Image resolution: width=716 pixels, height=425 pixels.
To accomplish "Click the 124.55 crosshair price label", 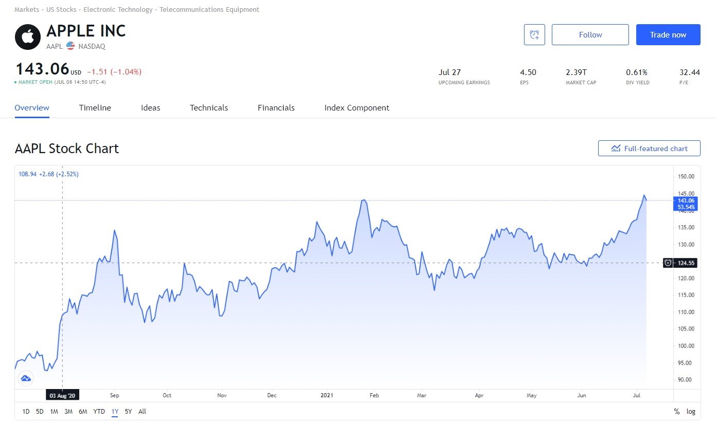I will coord(686,263).
